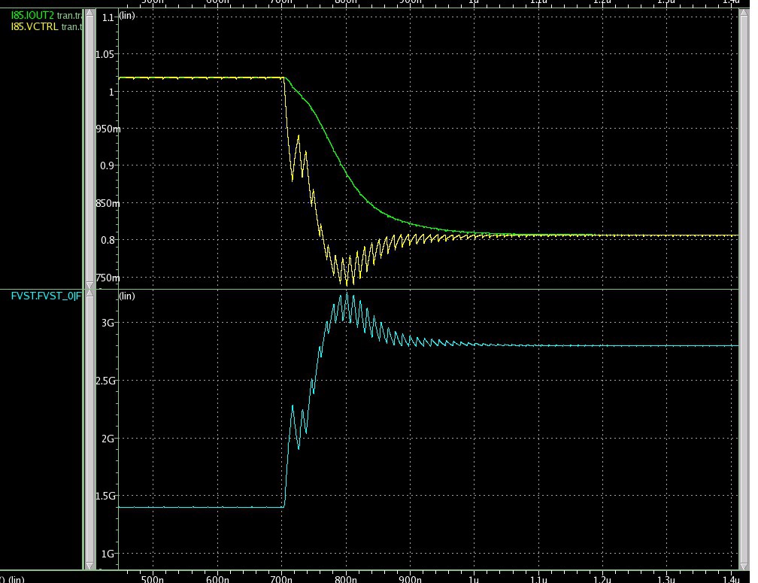758x583 pixels.
Task: Click the lower panel vertical scrollbar track
Action: pos(90,429)
